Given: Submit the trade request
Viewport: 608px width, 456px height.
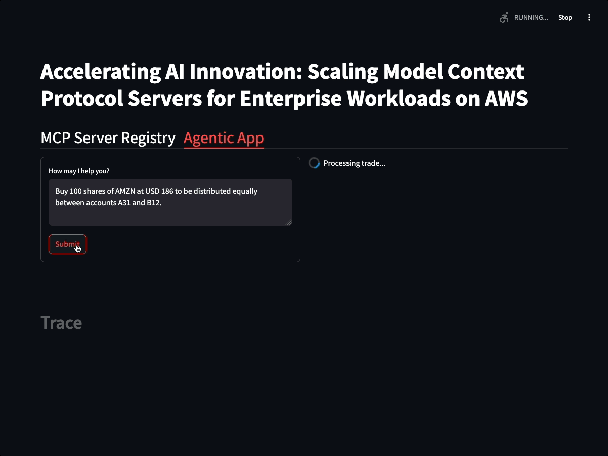Looking at the screenshot, I should [x=67, y=244].
